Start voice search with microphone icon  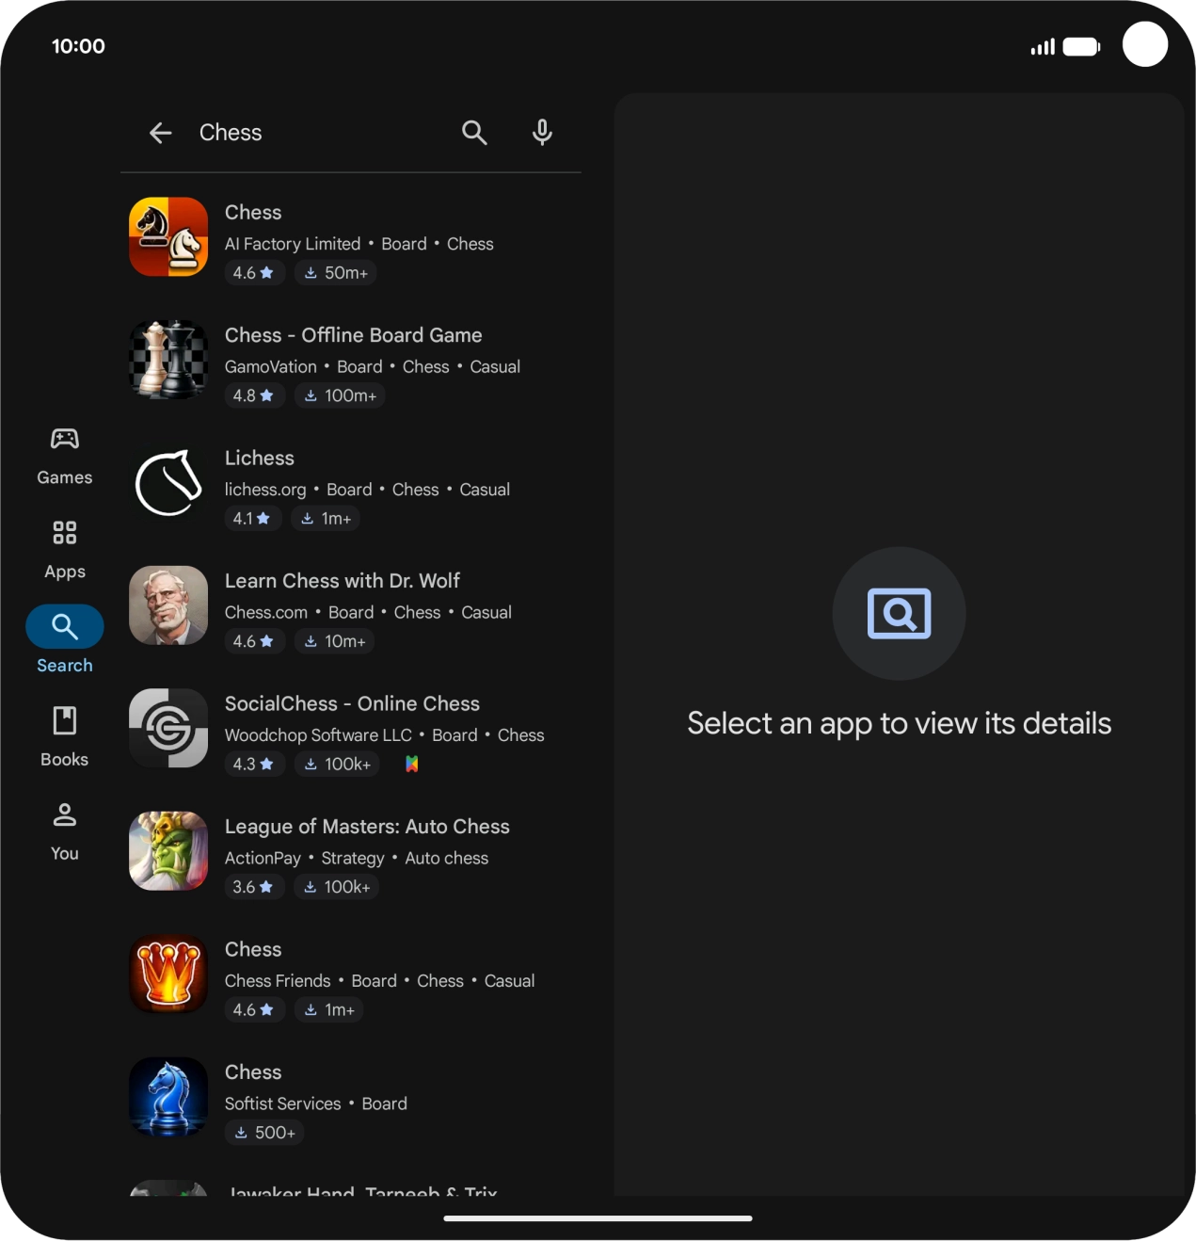click(x=542, y=133)
